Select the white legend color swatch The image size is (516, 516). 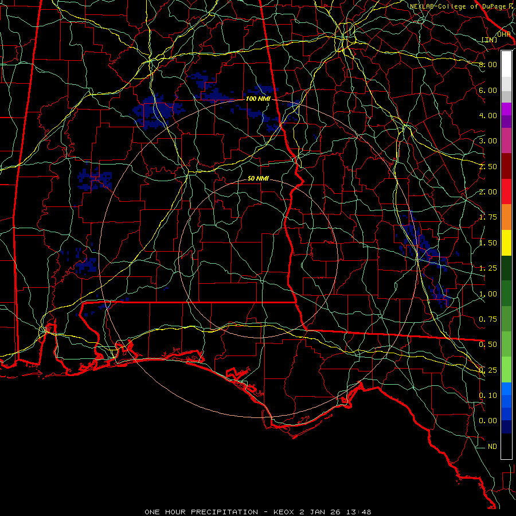coord(506,64)
